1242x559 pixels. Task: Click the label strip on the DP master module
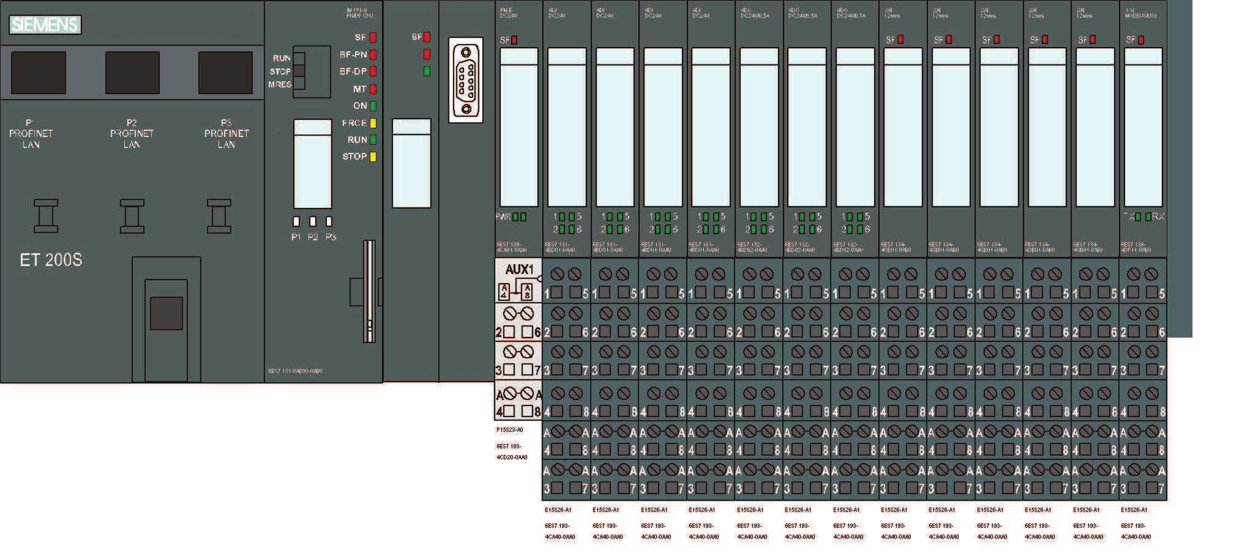[411, 163]
